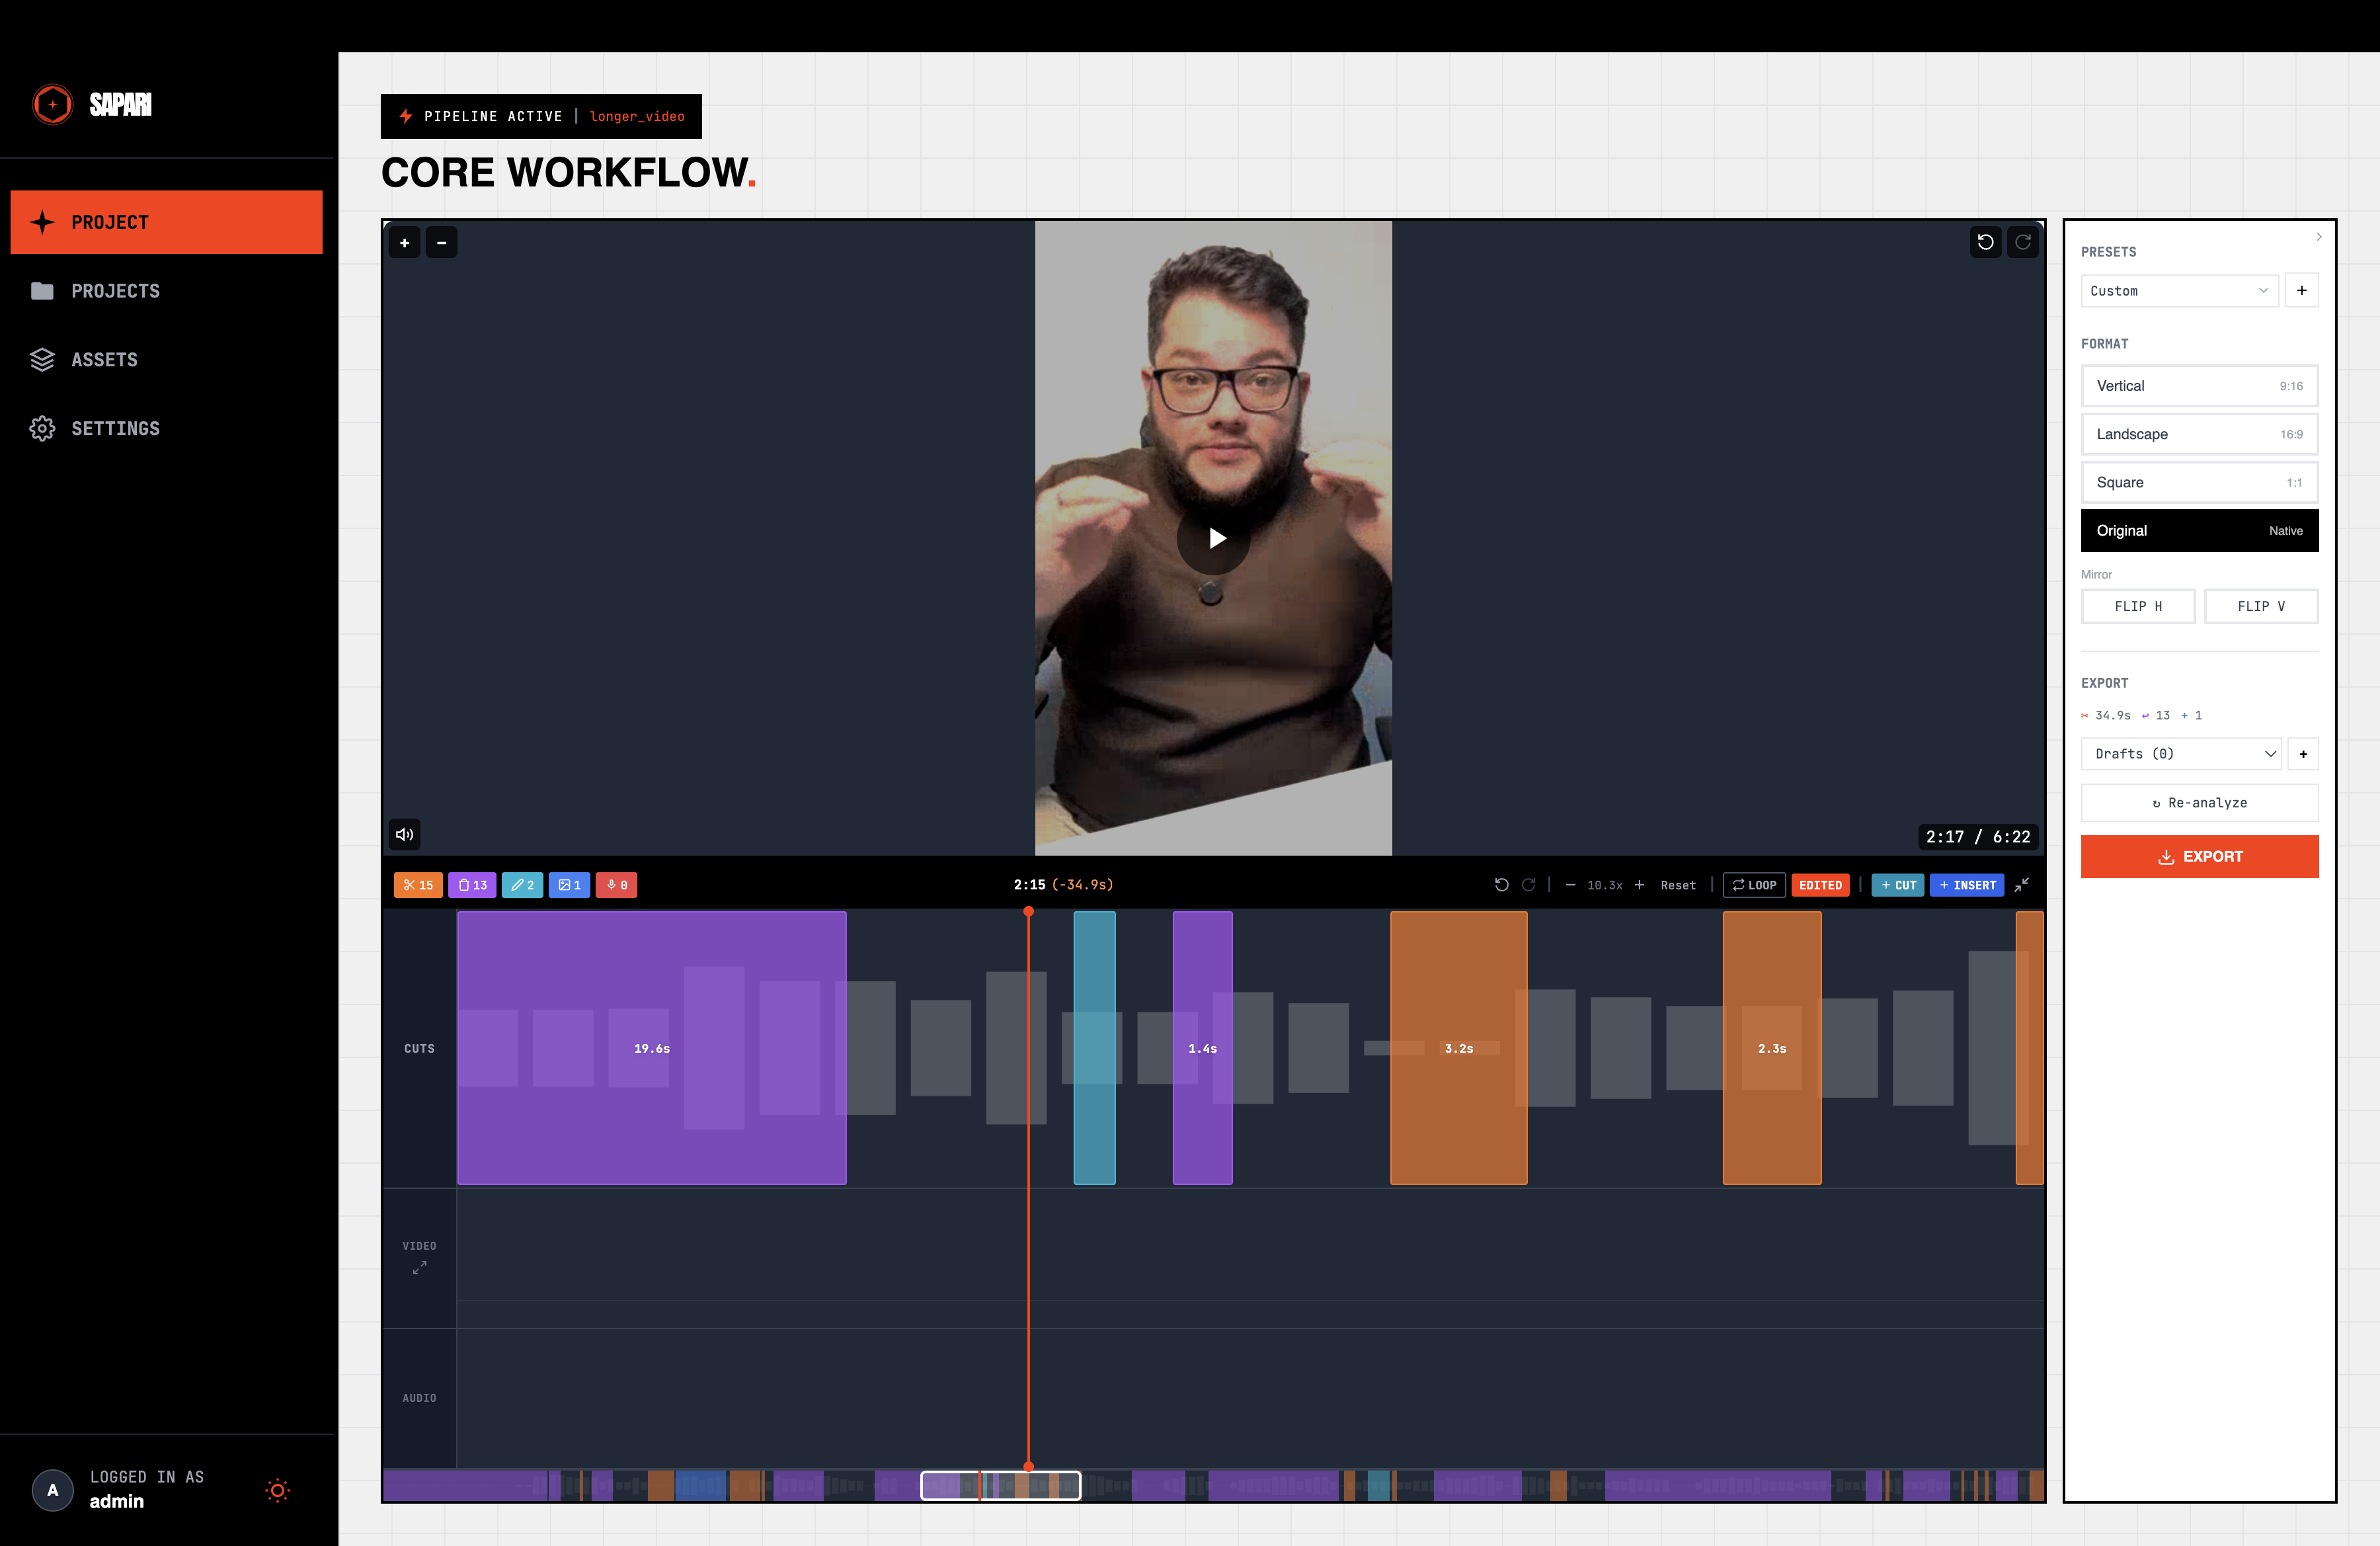This screenshot has width=2380, height=1546.
Task: Select the 19.6s purple cut segment
Action: [x=651, y=1048]
